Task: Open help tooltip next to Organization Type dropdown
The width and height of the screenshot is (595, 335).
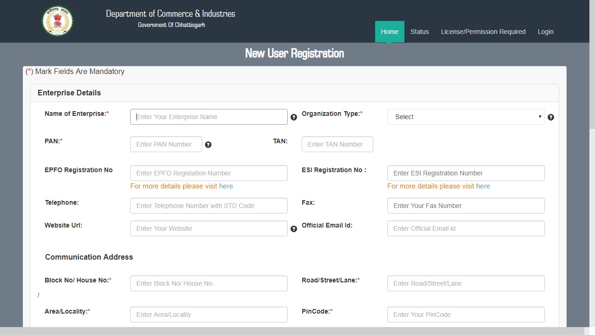Action: [x=551, y=117]
